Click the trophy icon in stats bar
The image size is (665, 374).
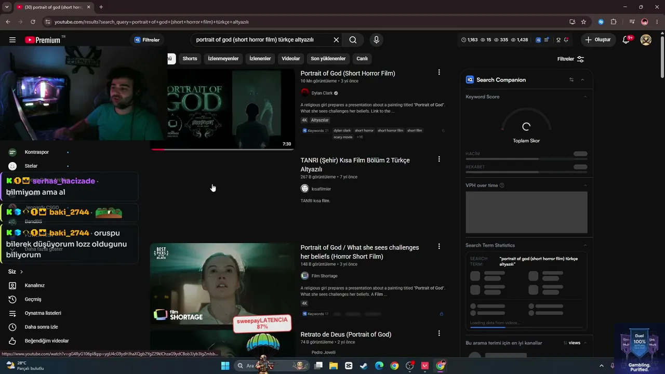(558, 40)
